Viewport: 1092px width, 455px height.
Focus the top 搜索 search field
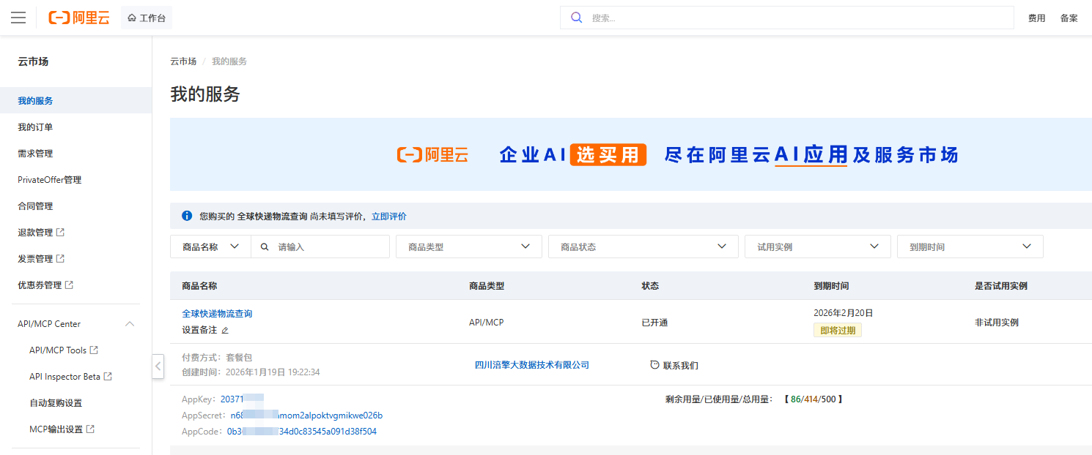point(786,18)
